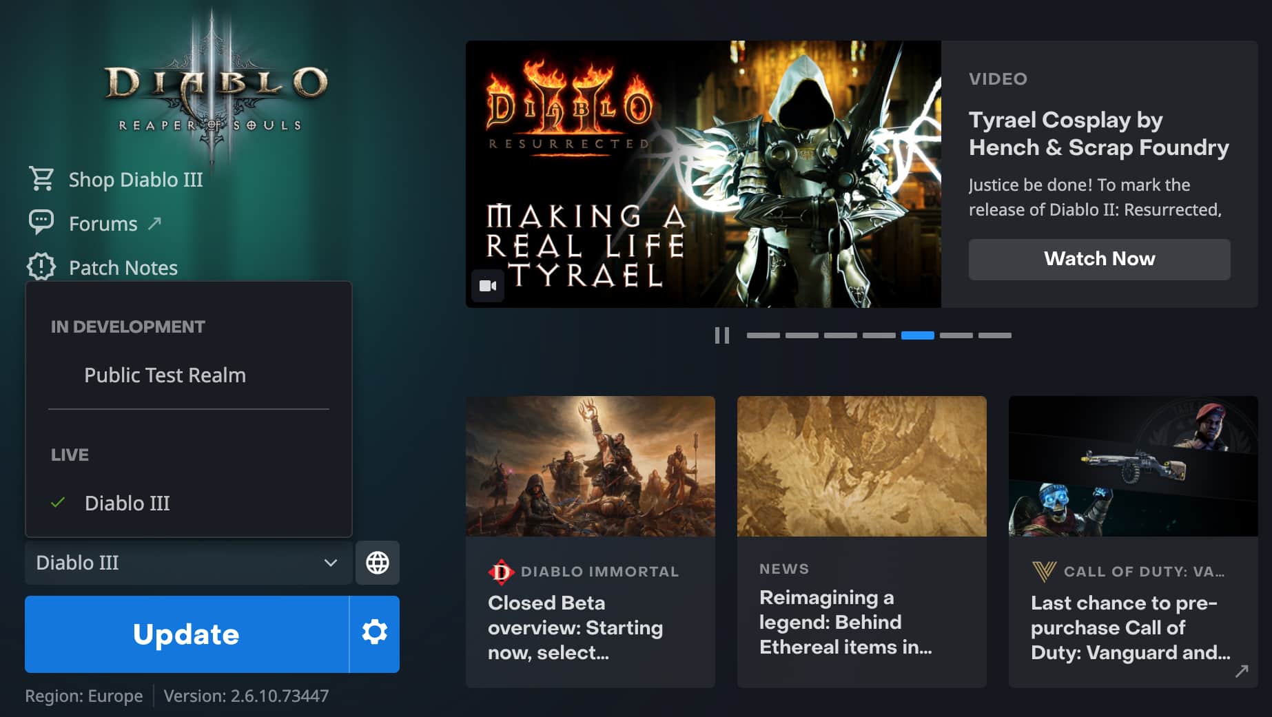This screenshot has height=717, width=1272.
Task: Read 'Closed Beta overview: Starting now' headline
Action: [x=575, y=627]
